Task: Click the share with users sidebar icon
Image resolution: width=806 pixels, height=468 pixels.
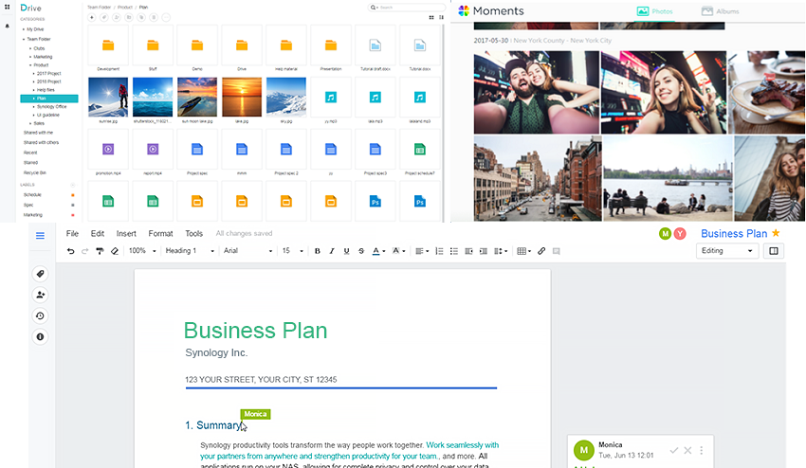Action: (40, 295)
